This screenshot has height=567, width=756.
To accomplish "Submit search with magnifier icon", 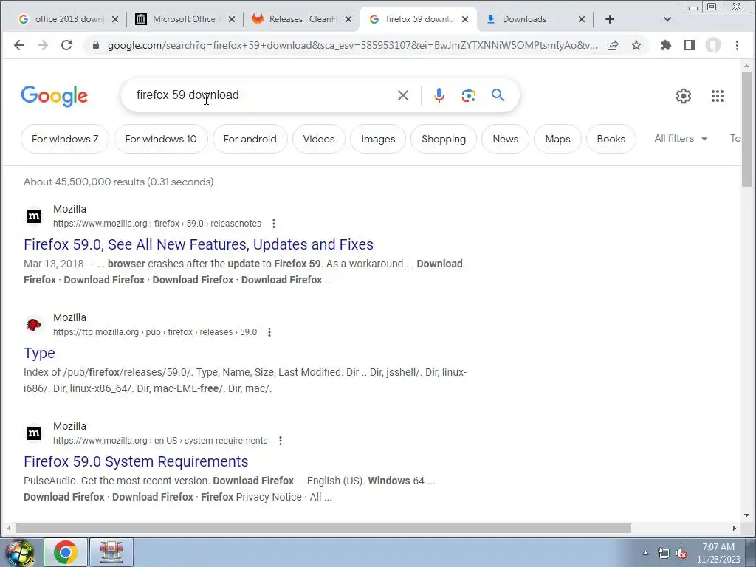I will point(498,95).
